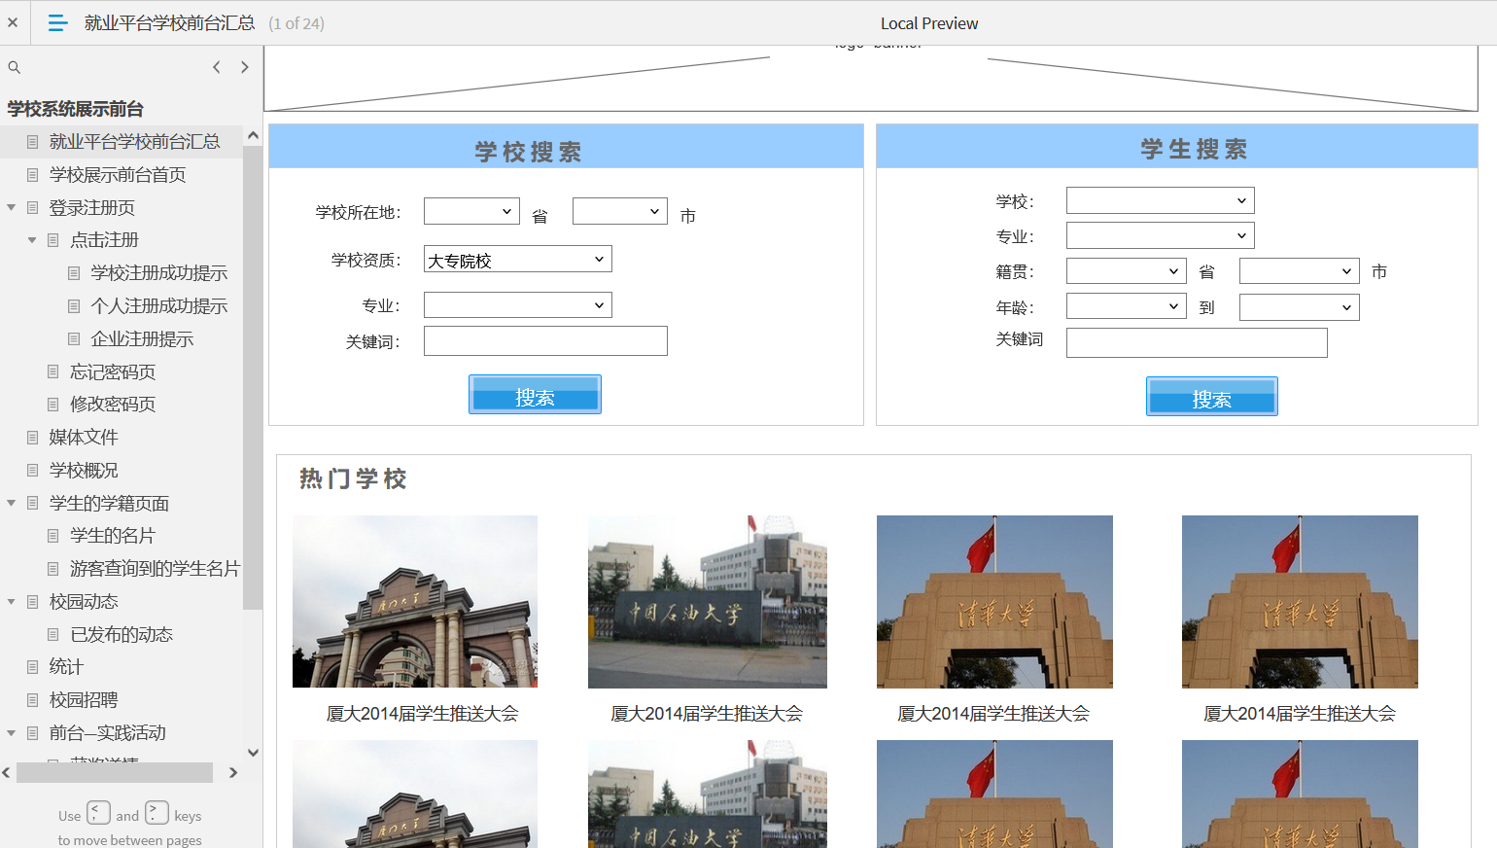The width and height of the screenshot is (1497, 848).
Task: Open the school province (省) dropdown
Action: (471, 211)
